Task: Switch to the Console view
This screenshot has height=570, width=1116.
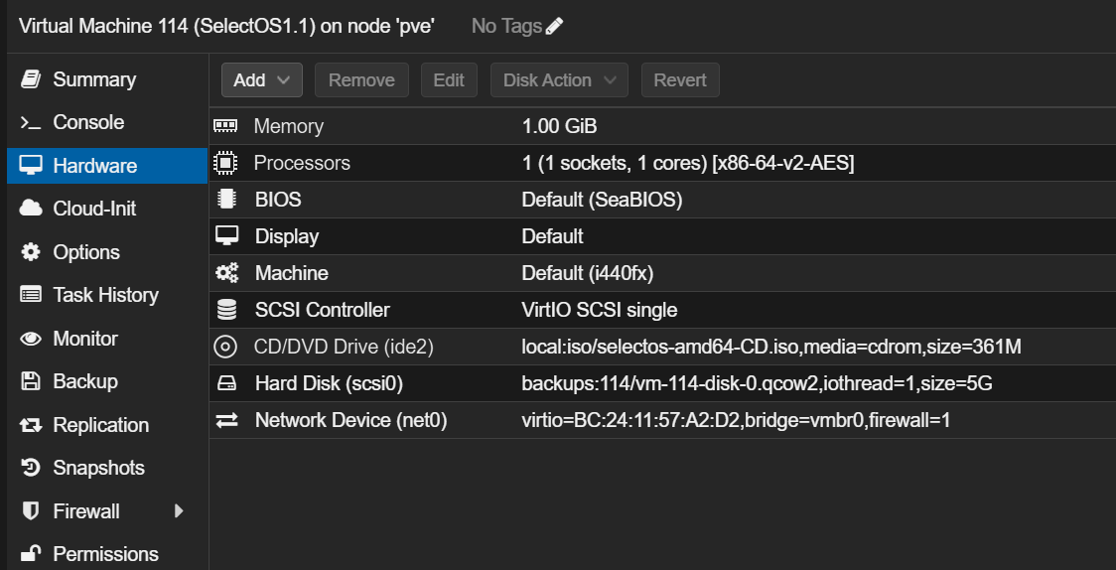Action: (88, 122)
